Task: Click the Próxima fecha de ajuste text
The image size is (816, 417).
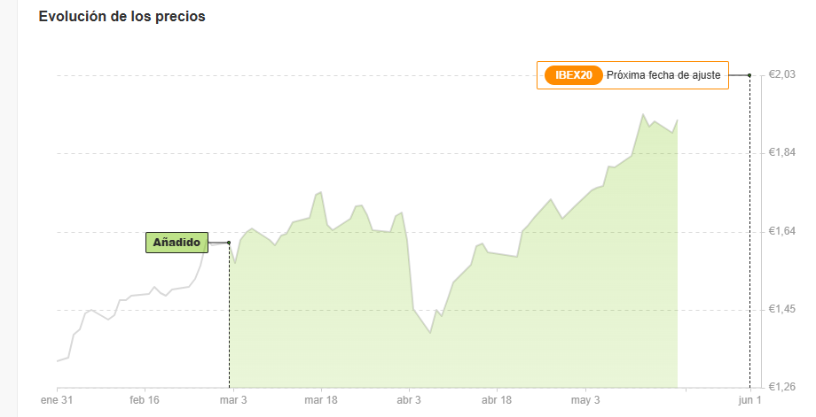Action: (x=663, y=75)
